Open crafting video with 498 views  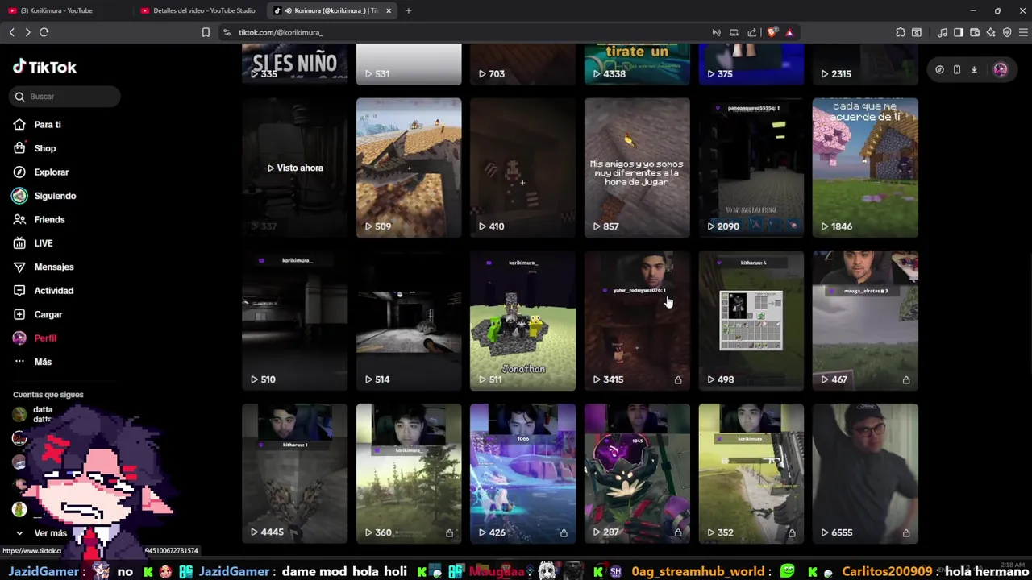click(751, 321)
